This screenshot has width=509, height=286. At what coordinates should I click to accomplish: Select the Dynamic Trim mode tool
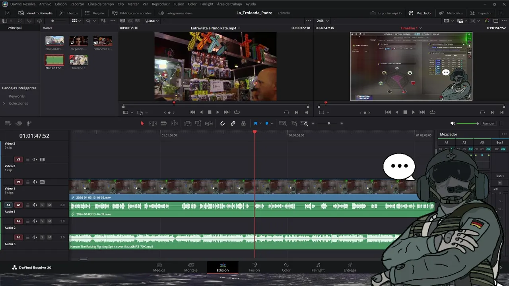pos(174,124)
